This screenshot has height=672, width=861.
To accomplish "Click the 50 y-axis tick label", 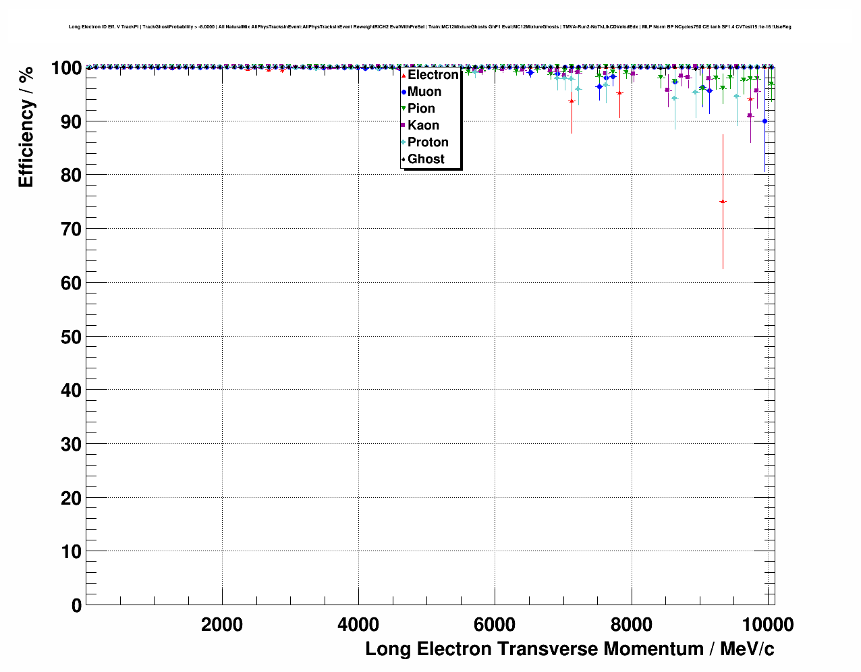I will pos(66,337).
